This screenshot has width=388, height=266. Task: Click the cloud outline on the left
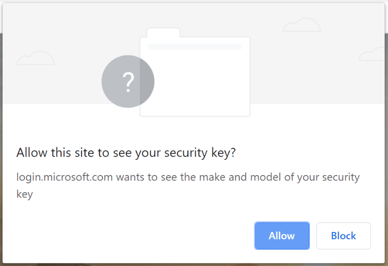(x=35, y=58)
